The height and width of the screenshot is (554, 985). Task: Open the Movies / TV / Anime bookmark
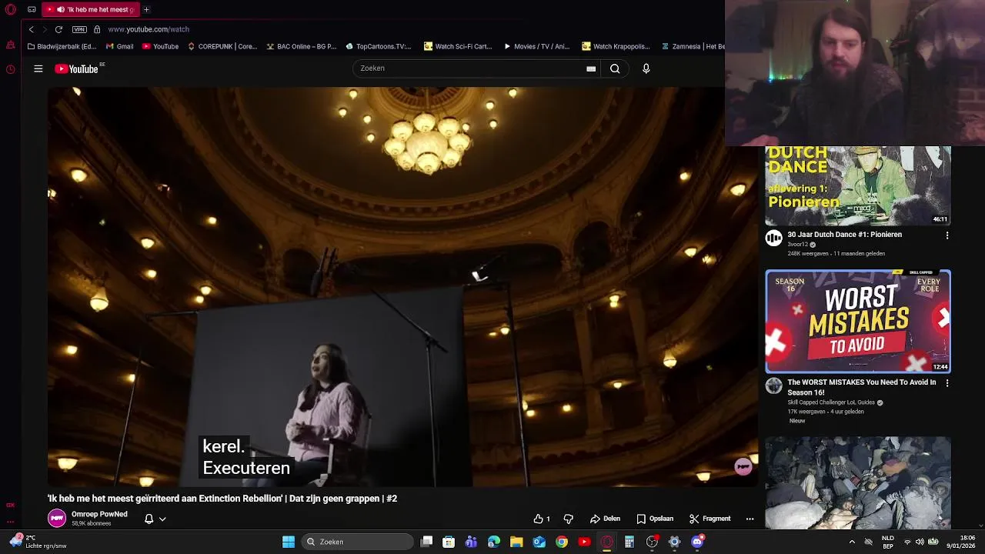[536, 46]
